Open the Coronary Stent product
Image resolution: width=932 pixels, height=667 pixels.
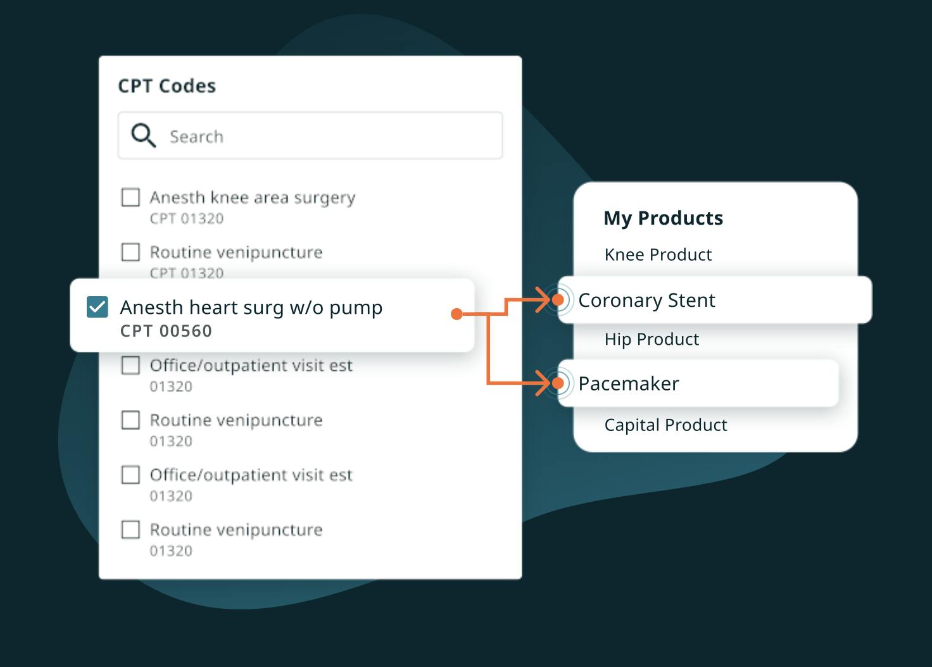(x=646, y=300)
